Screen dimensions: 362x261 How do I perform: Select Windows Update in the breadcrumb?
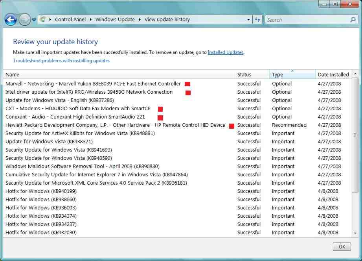pyautogui.click(x=115, y=20)
